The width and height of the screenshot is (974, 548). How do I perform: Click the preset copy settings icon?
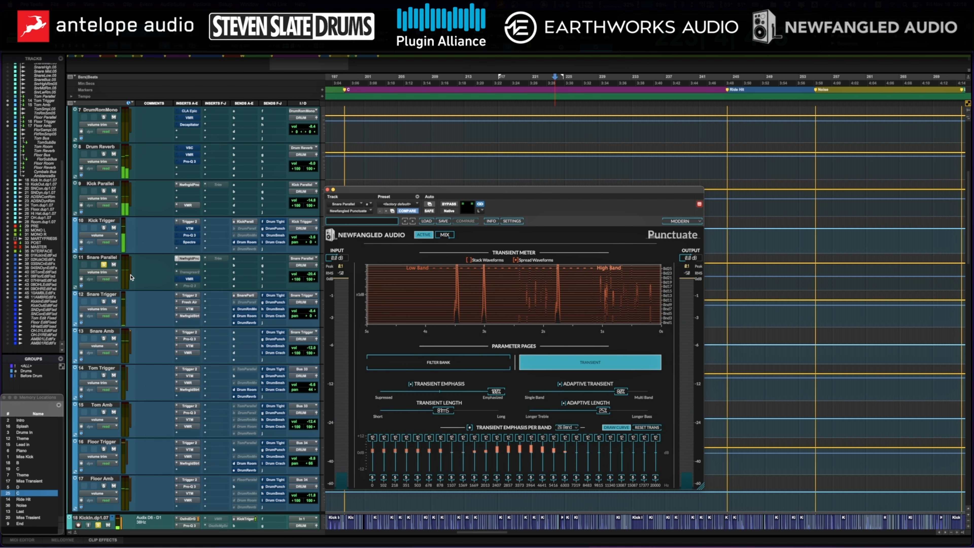pyautogui.click(x=392, y=211)
